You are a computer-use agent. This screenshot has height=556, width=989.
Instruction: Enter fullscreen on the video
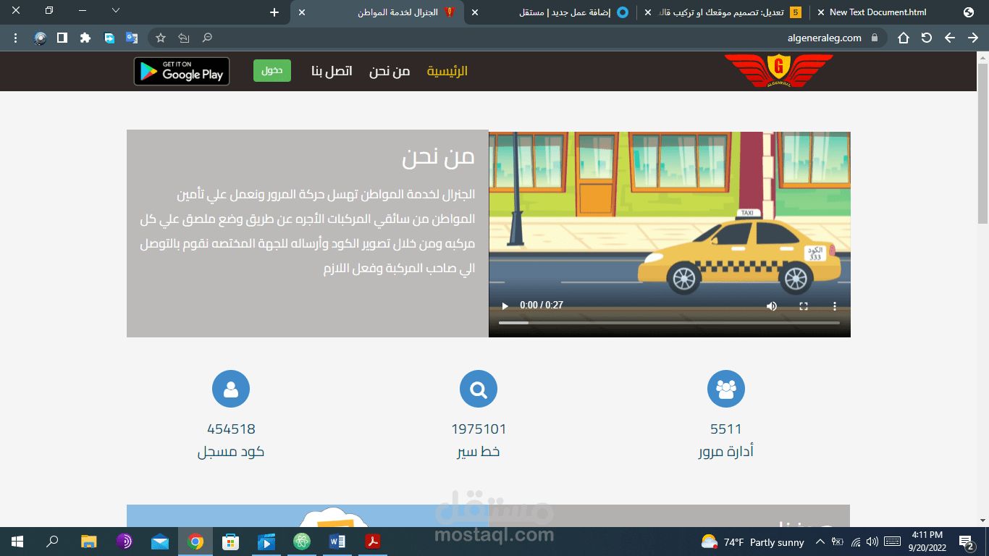tap(803, 306)
